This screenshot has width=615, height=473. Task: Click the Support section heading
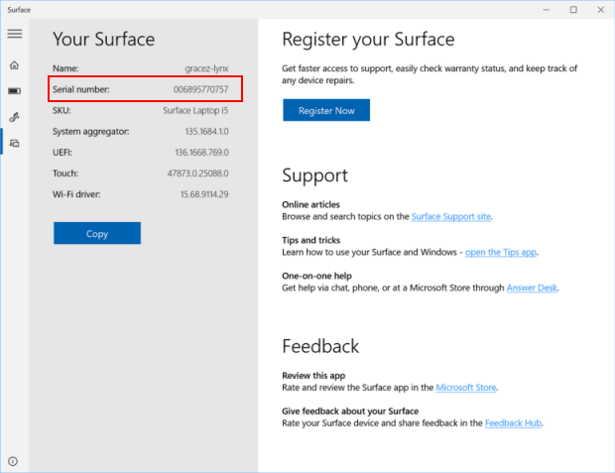pos(315,176)
